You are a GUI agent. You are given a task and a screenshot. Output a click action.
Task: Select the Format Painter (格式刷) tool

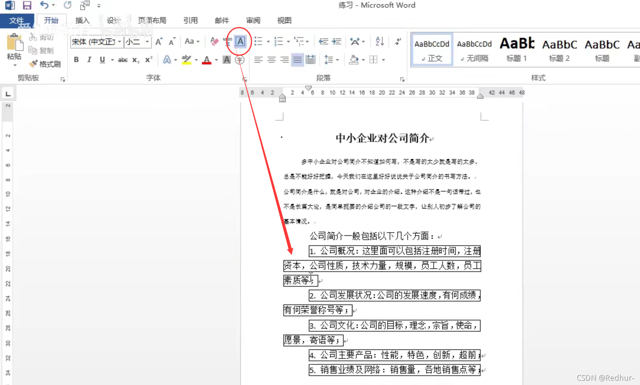44,64
